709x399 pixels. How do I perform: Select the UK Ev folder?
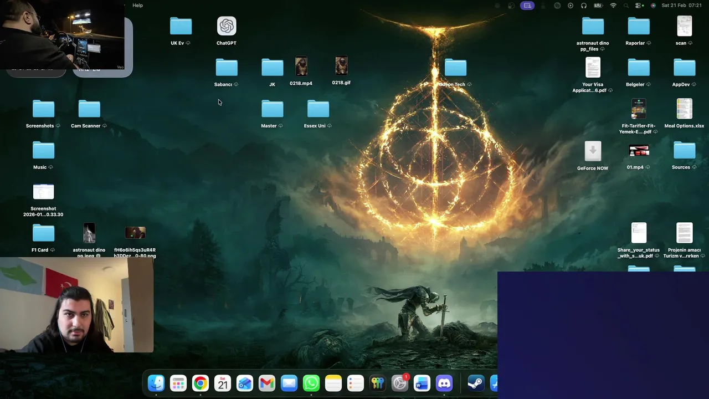(181, 26)
